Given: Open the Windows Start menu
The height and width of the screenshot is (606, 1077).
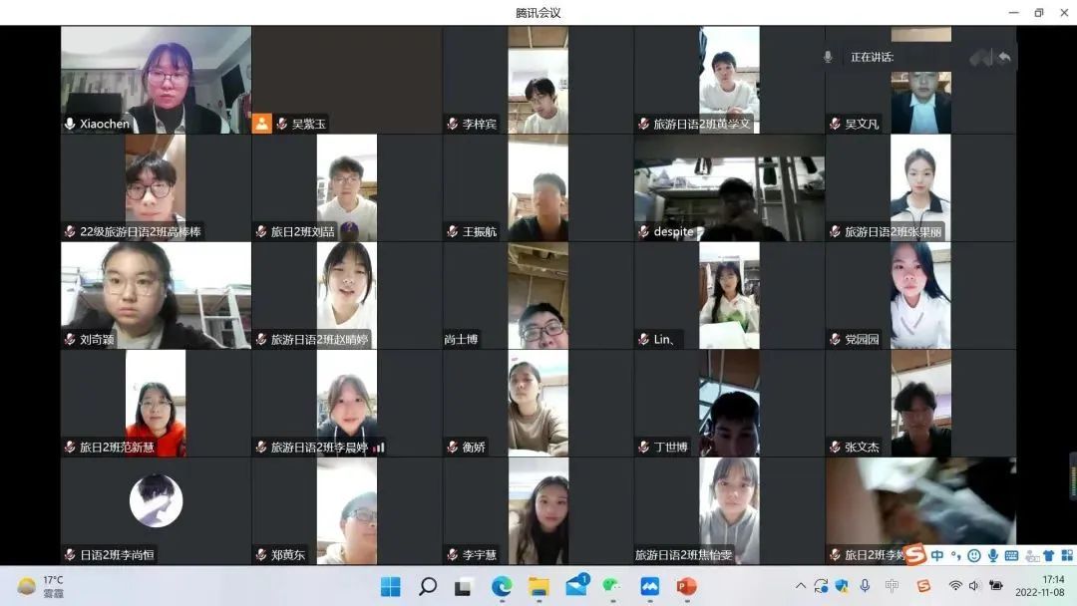Looking at the screenshot, I should pyautogui.click(x=391, y=586).
